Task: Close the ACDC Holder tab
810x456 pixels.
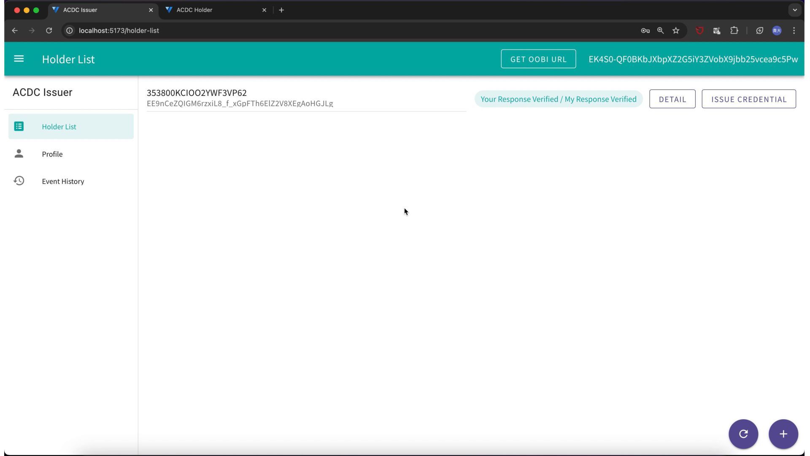Action: [264, 10]
